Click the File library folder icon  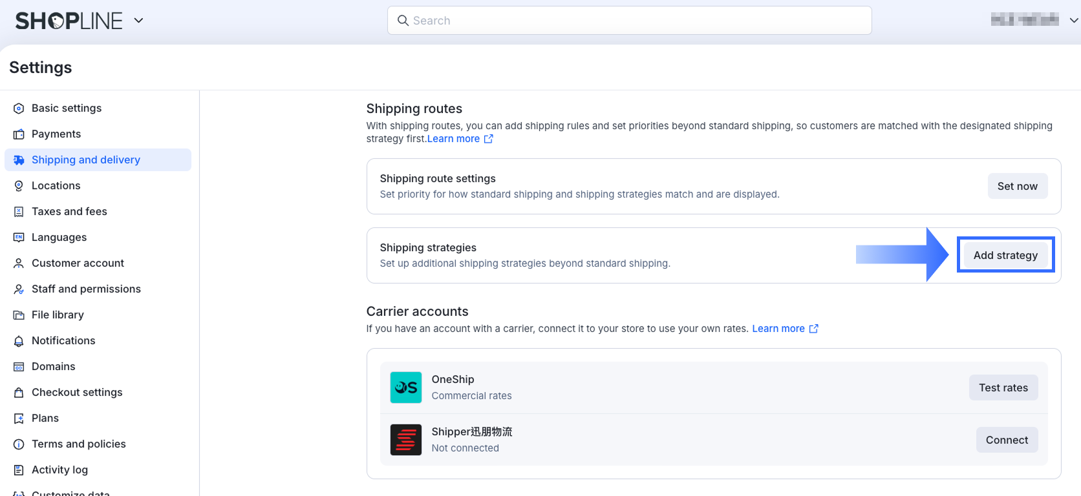point(19,315)
